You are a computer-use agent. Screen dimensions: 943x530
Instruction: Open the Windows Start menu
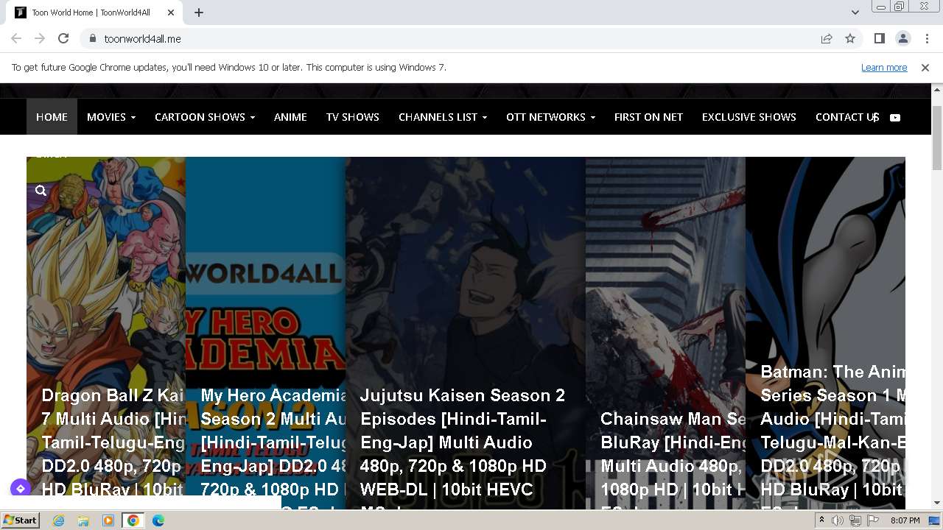[x=20, y=520]
